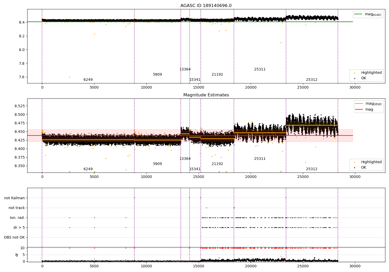Image resolution: width=389 pixels, height=272 pixels.
Task: Click obsid label 6249 in the top plot
Action: (88, 80)
